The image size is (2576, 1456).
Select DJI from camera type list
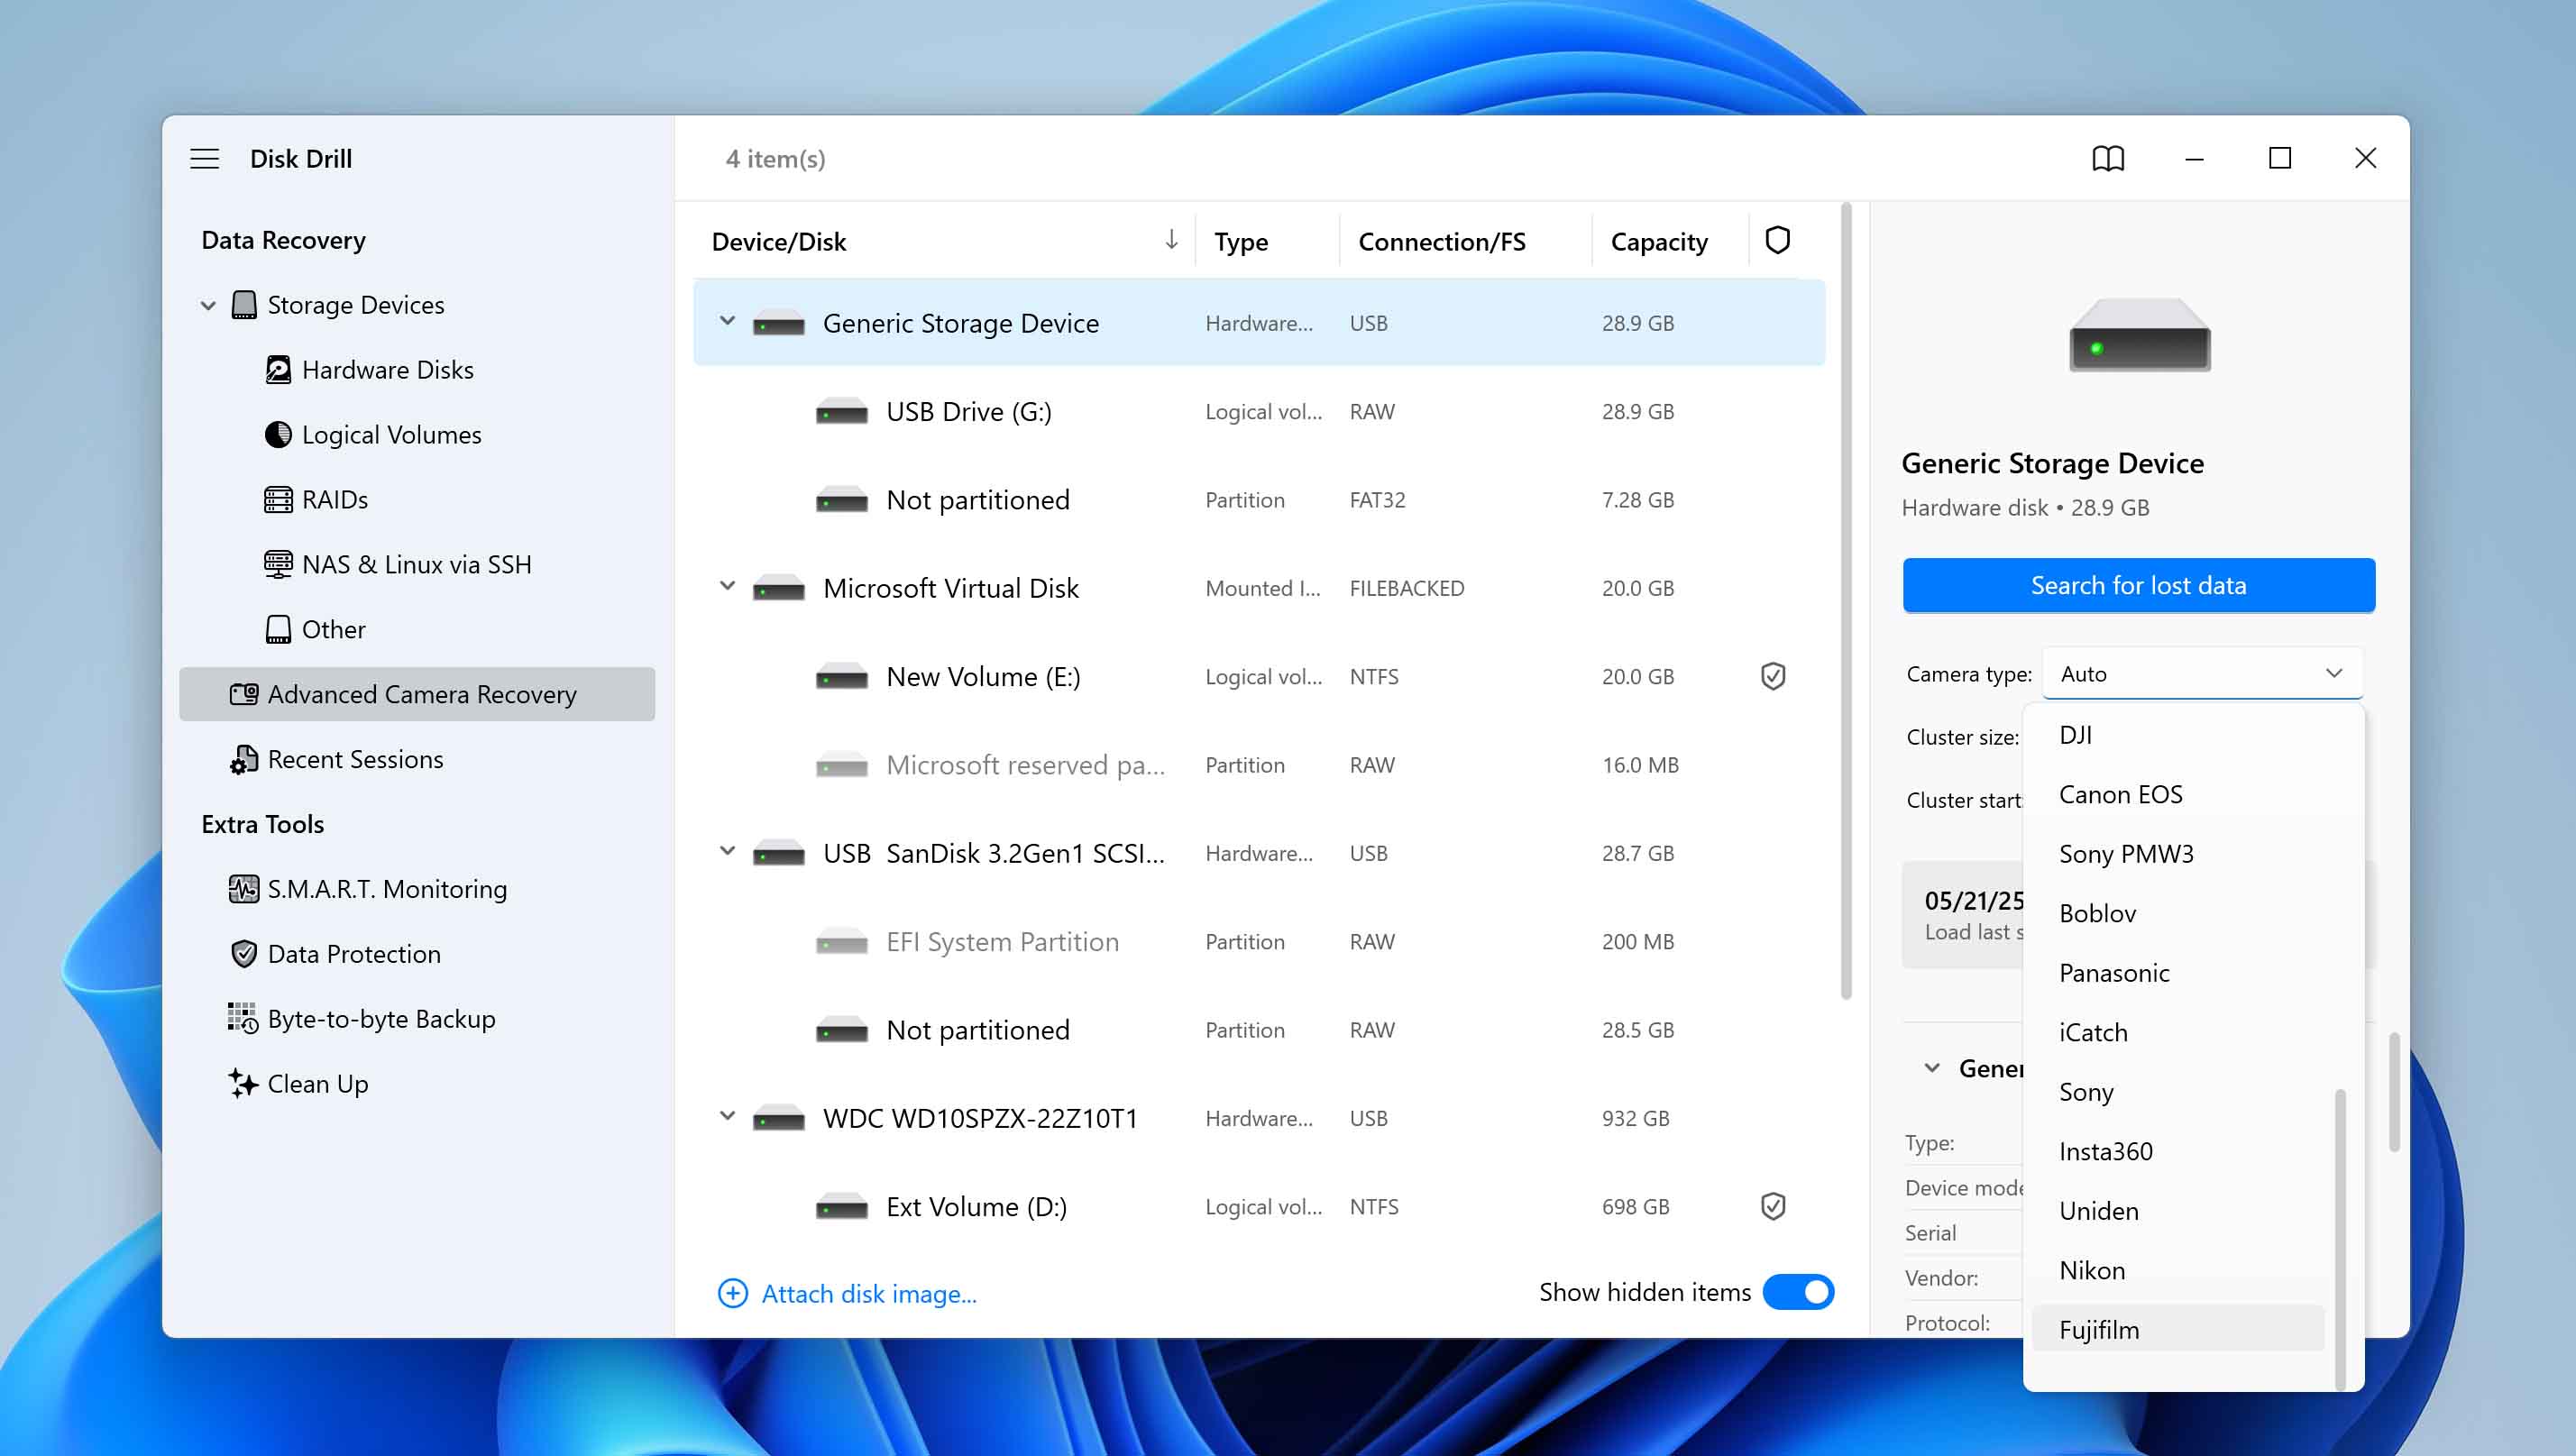(2178, 735)
